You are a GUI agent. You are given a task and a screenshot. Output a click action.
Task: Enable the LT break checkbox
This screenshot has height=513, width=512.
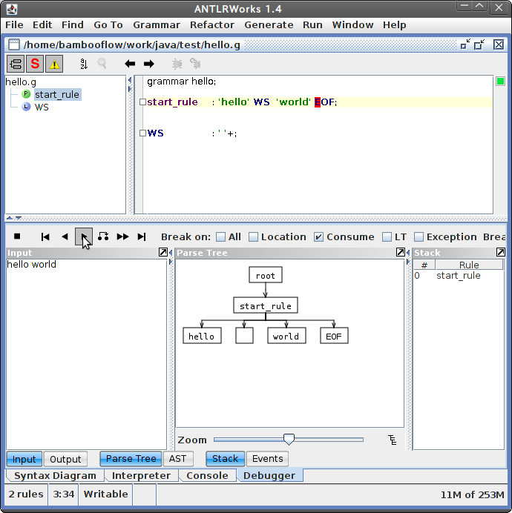pos(387,237)
